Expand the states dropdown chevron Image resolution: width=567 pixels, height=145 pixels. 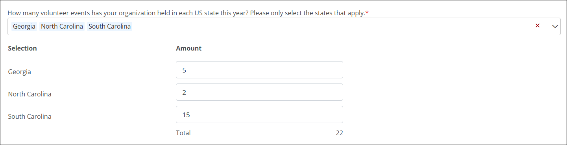tap(555, 26)
